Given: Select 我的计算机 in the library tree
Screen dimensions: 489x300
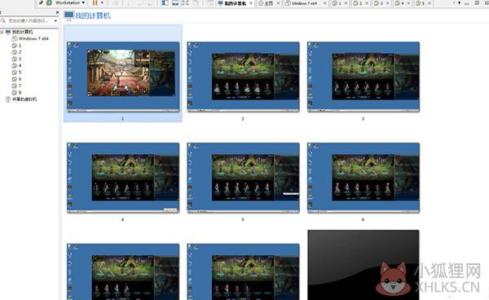Looking at the screenshot, I should [22, 32].
